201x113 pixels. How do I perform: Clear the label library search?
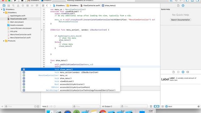(198, 106)
